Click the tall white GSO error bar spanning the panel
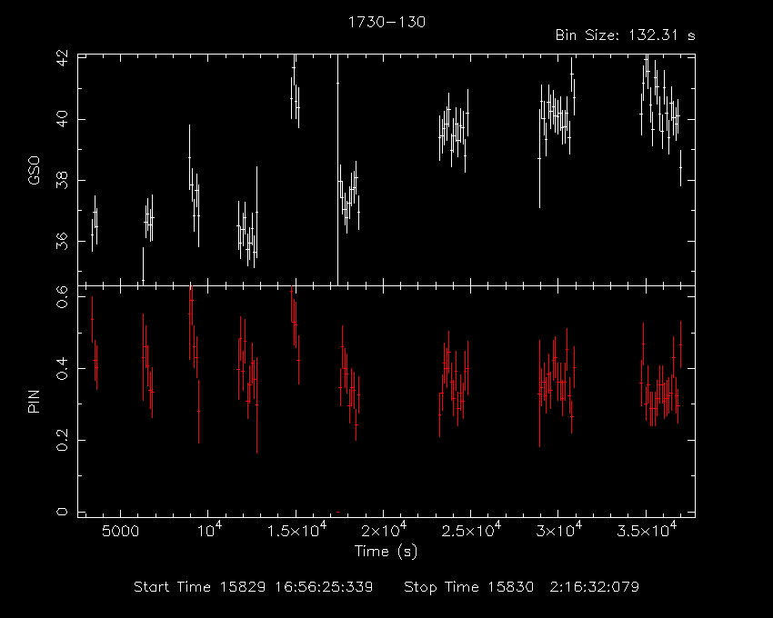The image size is (773, 618). [x=337, y=170]
